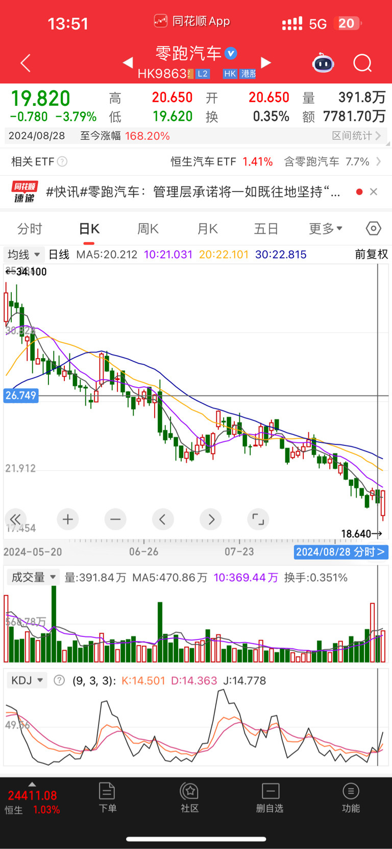Open the 恒生汽车ETF link
This screenshot has height=849, width=392.
tap(222, 161)
